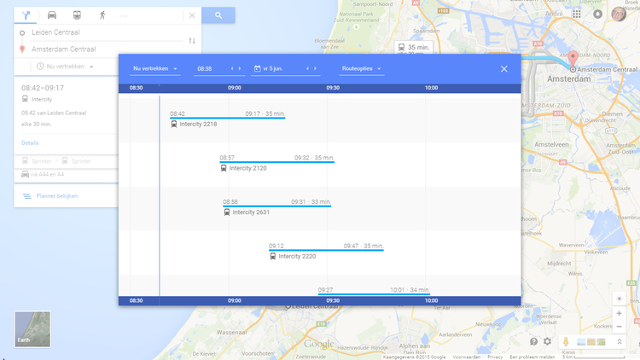The width and height of the screenshot is (640, 360).
Task: Select the Intercity 2631 trip
Action: 276,206
